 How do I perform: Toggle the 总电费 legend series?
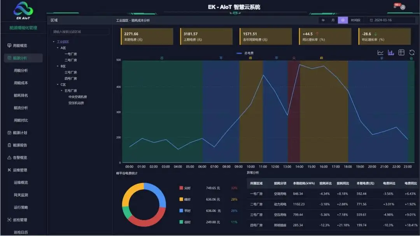(x=244, y=53)
